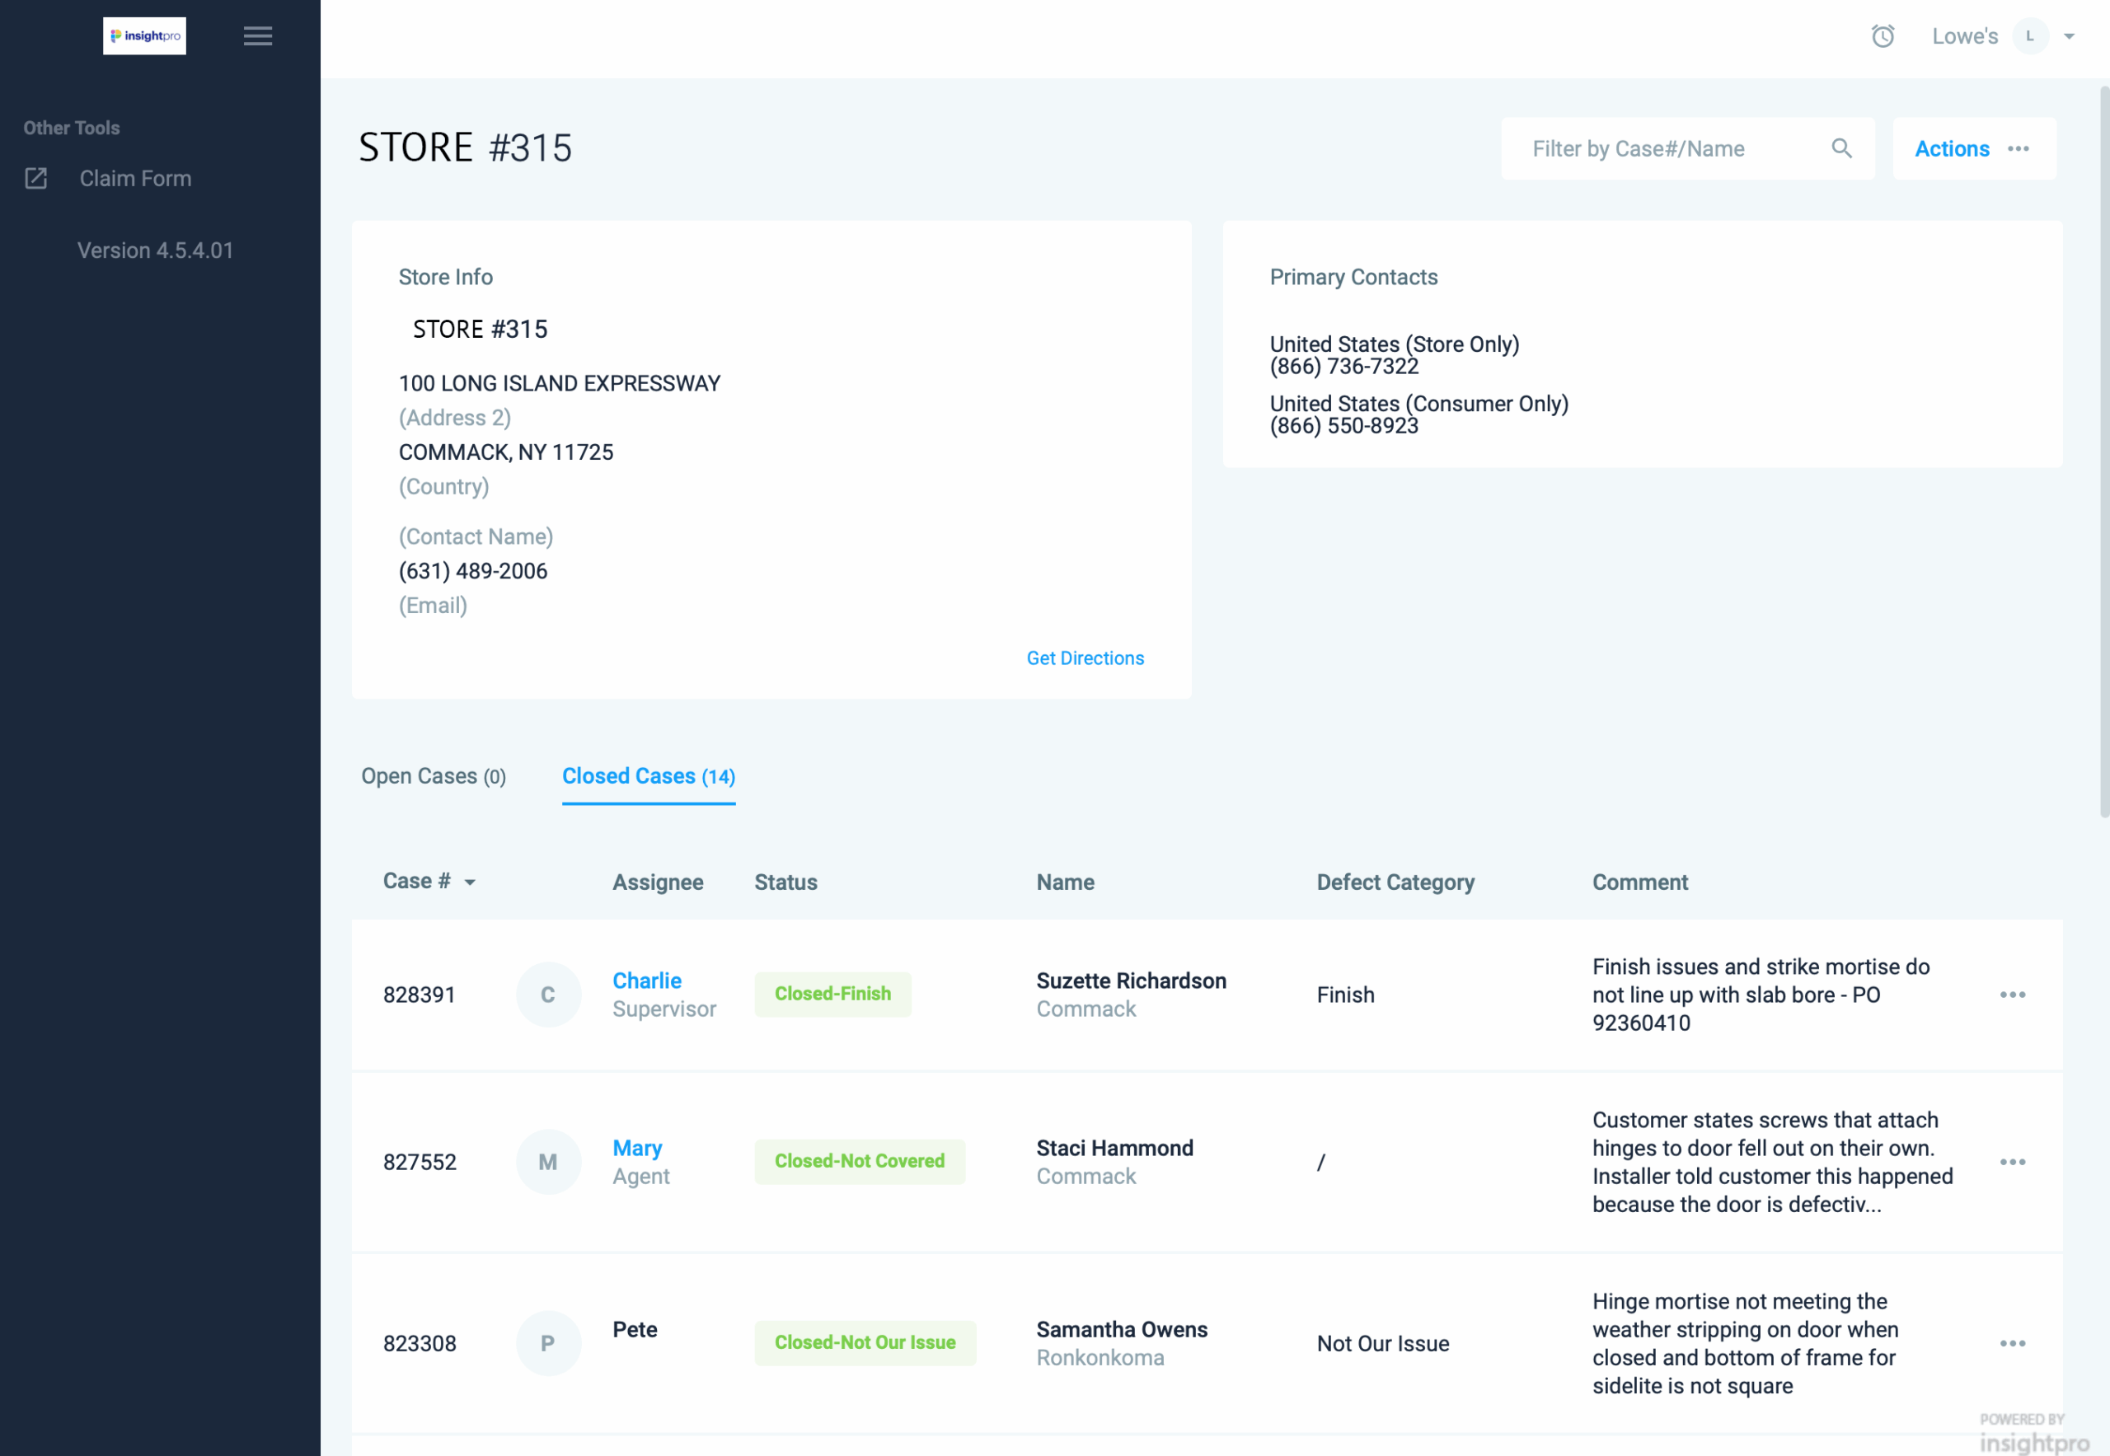Toggle the hamburger sidebar menu
2110x1456 pixels.
pos(257,35)
